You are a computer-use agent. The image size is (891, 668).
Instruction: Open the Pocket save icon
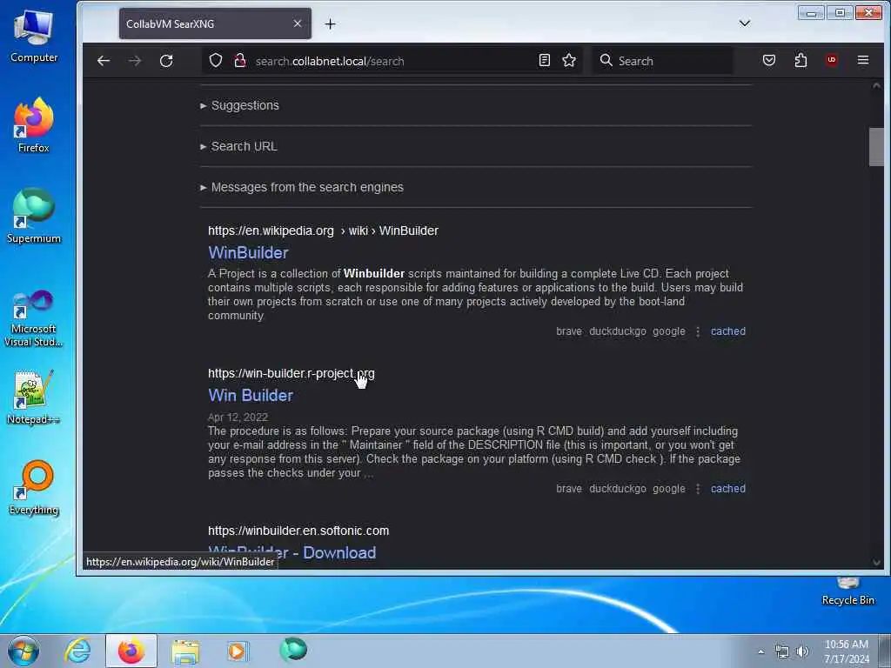tap(769, 60)
